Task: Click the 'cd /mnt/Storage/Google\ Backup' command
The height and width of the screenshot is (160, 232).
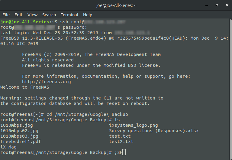Action: [87, 114]
